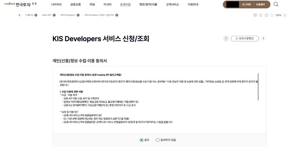
Task: Click the consent text box scrollbar
Action: (x=258, y=87)
